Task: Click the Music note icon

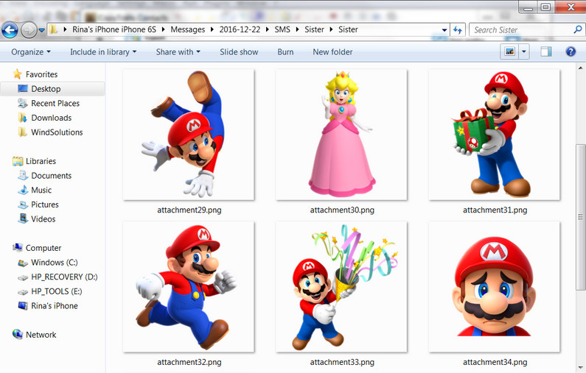Action: [23, 190]
